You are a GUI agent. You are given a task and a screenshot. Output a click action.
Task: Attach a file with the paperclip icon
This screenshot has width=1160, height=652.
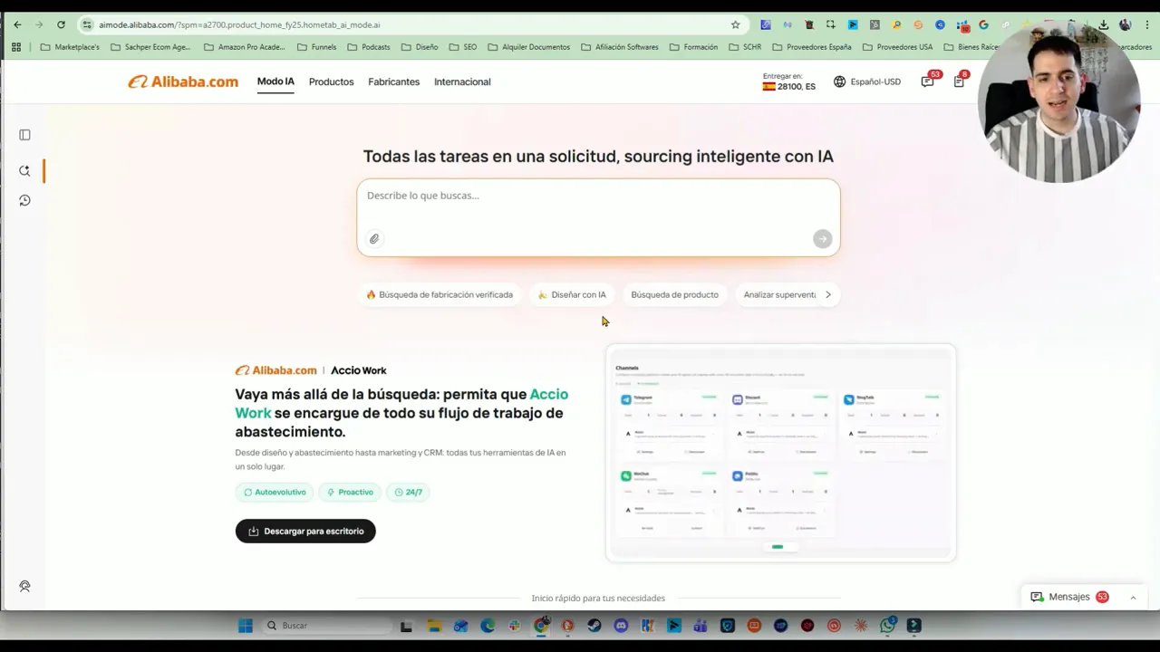pos(374,239)
